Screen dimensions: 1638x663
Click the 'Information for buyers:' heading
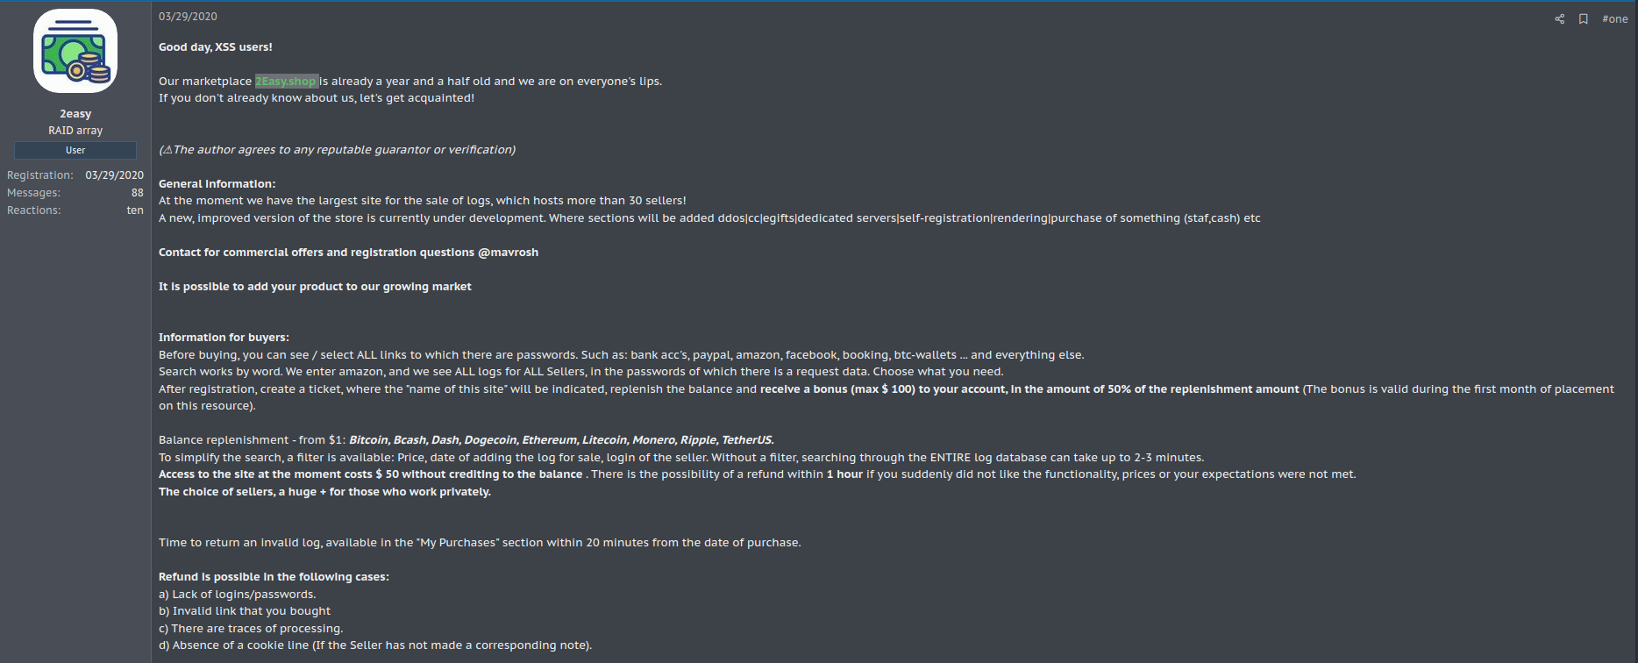click(224, 338)
